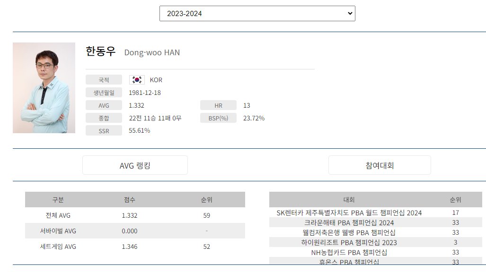Click the AVG label badge

click(103, 105)
